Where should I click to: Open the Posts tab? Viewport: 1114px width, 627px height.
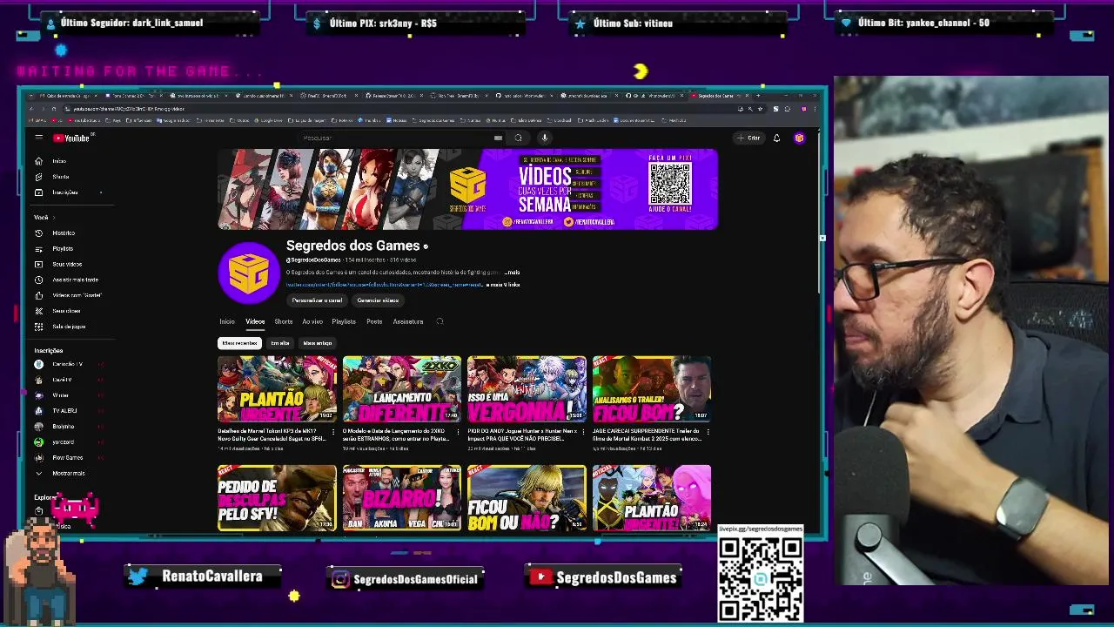tap(374, 321)
